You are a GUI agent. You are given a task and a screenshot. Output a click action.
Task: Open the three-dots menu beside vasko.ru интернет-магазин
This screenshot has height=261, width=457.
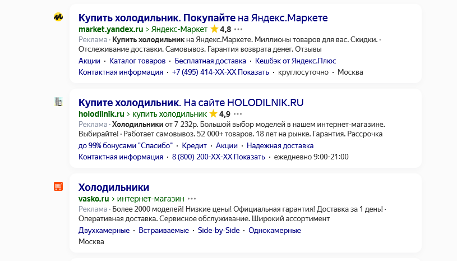click(x=192, y=199)
